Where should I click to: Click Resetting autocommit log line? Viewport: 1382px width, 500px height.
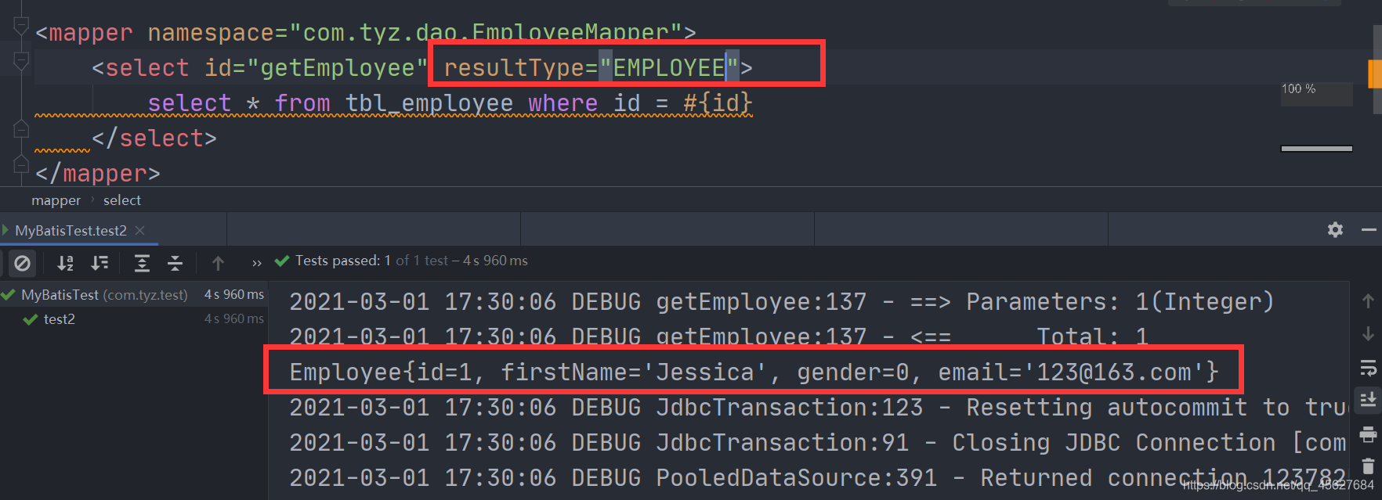pyautogui.click(x=818, y=407)
